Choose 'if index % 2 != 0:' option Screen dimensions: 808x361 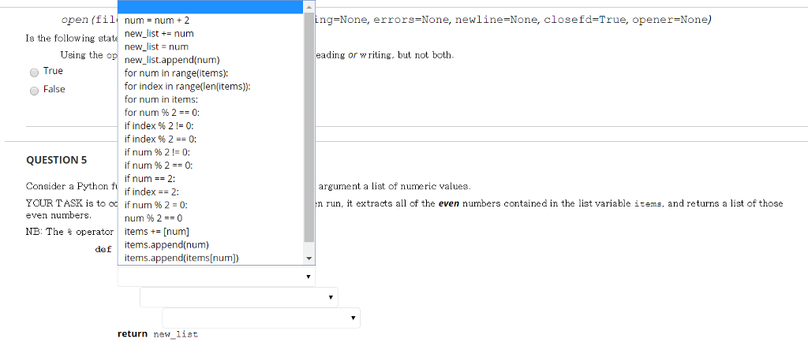point(211,125)
